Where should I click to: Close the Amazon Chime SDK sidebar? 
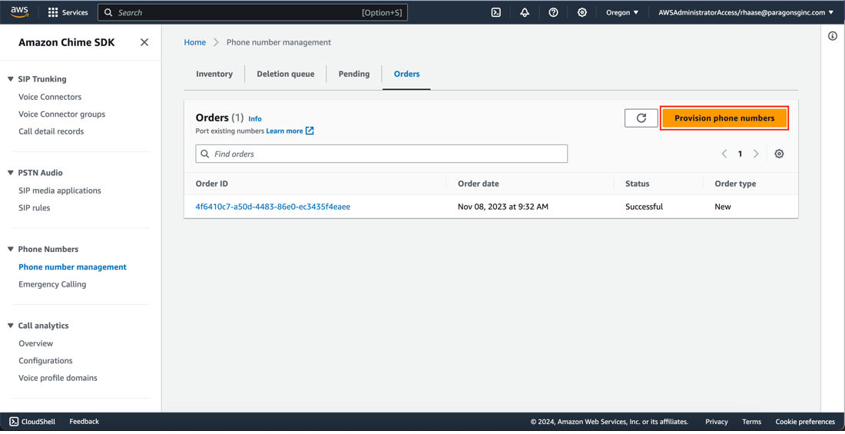144,42
